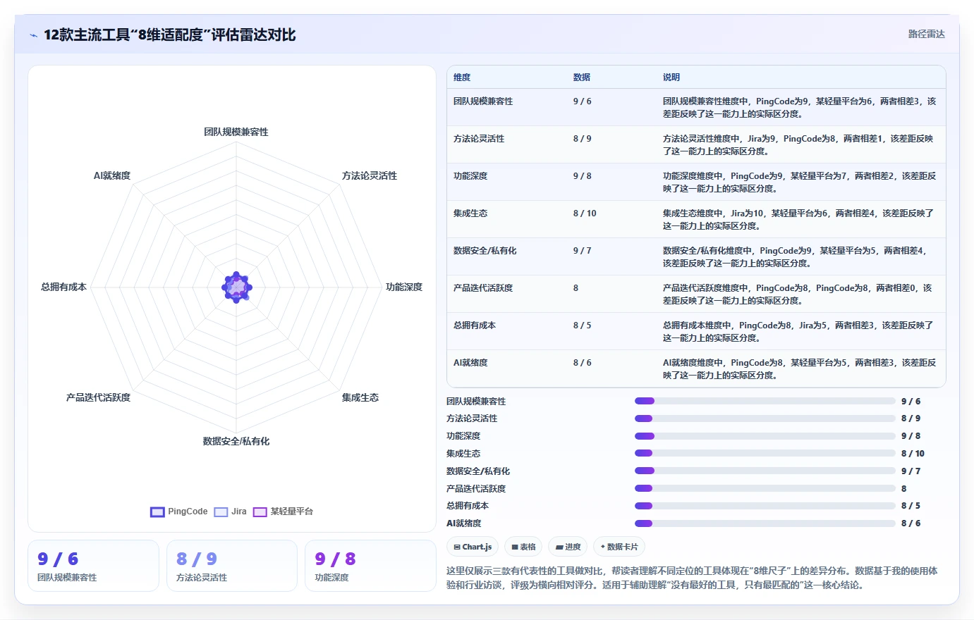Click the 表格 chip
This screenshot has width=974, height=620.
coord(523,547)
